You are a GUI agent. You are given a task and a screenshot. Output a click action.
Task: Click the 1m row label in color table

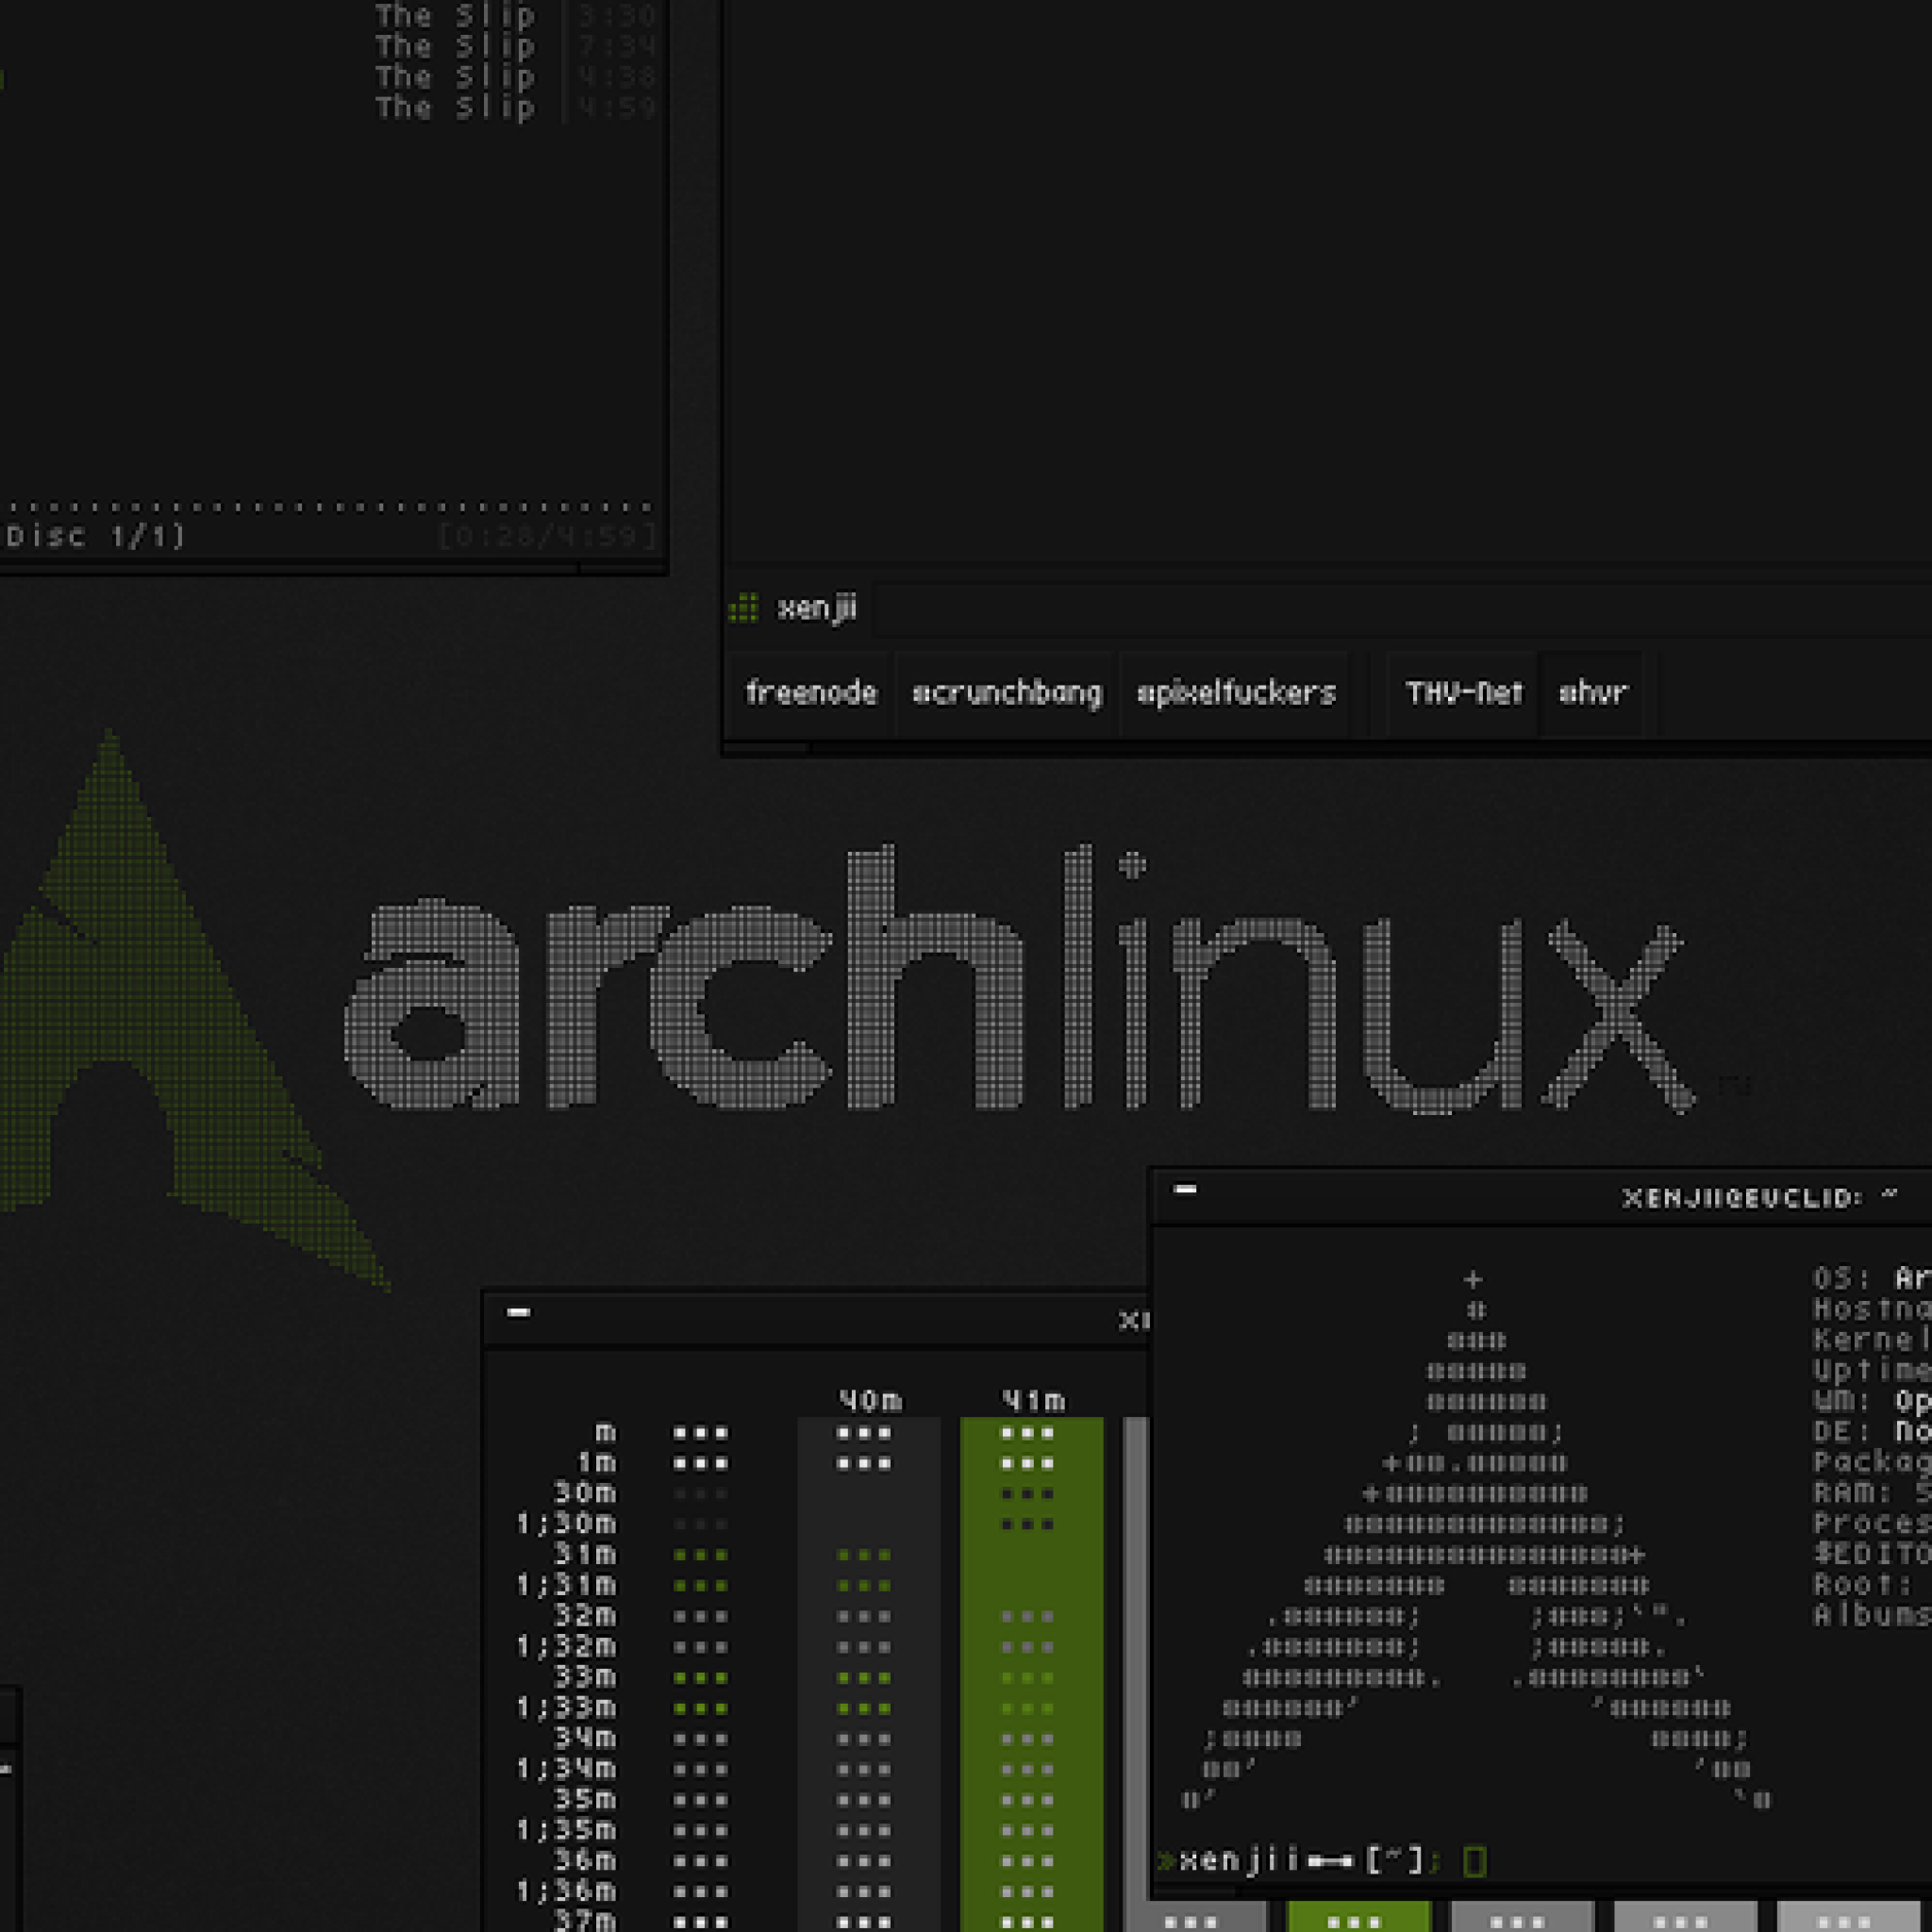click(596, 1463)
